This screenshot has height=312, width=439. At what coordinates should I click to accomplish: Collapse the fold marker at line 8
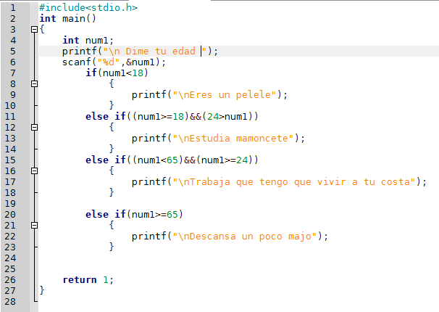click(34, 83)
